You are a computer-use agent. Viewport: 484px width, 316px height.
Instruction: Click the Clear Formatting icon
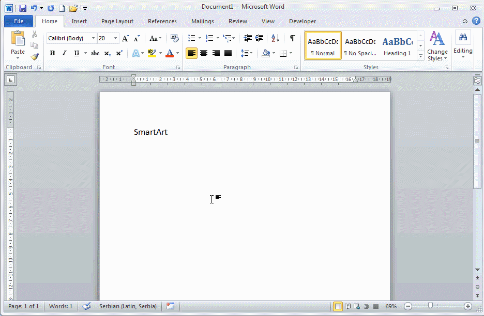pyautogui.click(x=174, y=38)
